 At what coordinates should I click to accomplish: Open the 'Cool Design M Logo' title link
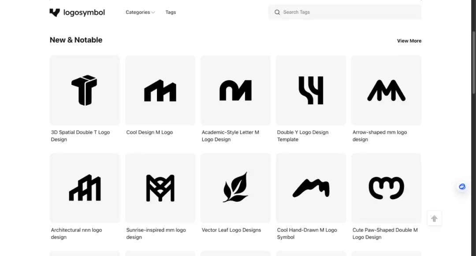[149, 132]
